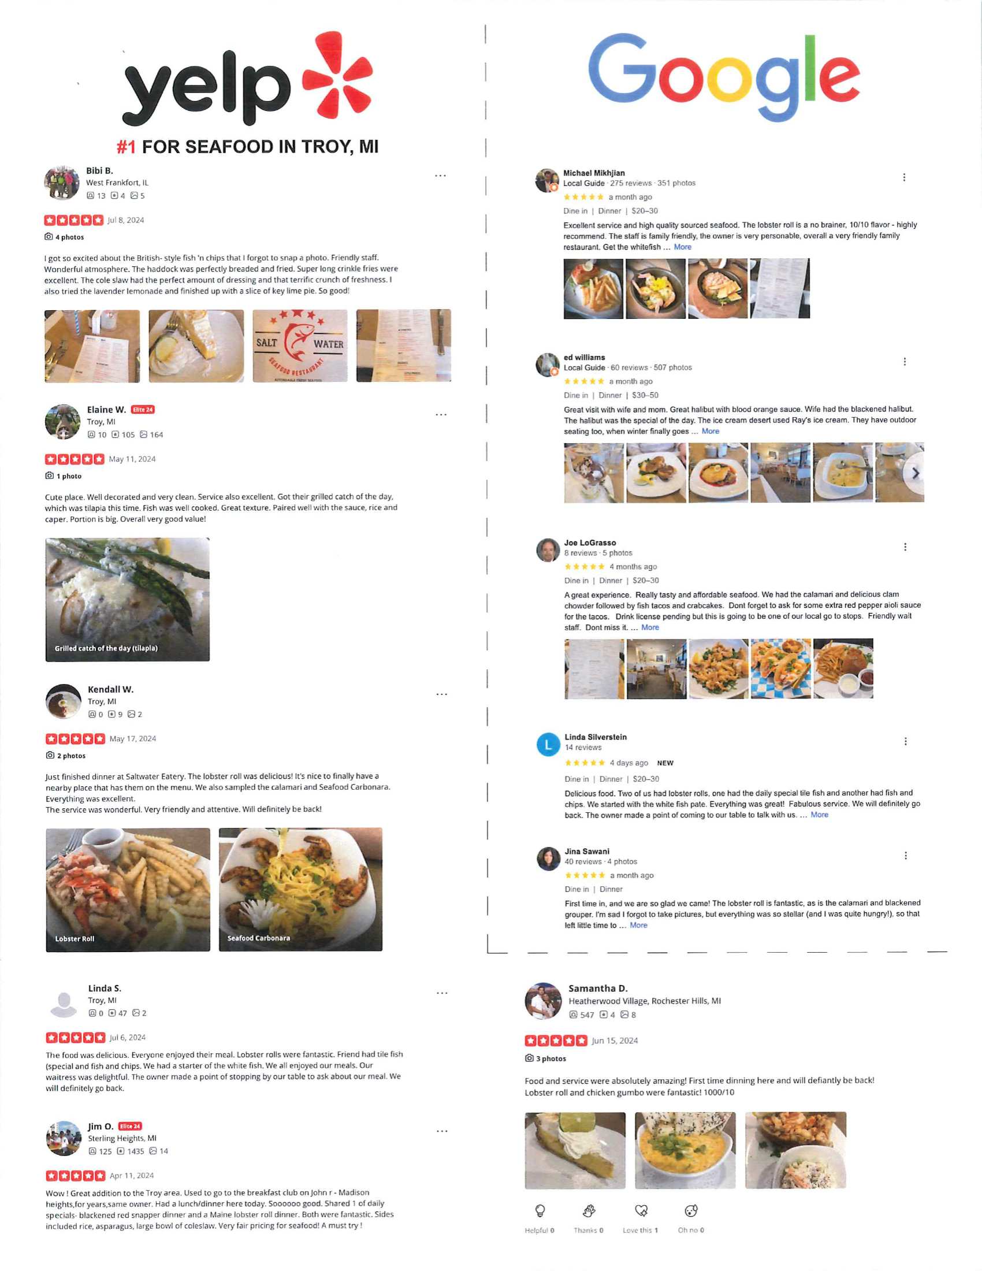View the Grilled catch of the day photo
The image size is (982, 1271).
128,600
